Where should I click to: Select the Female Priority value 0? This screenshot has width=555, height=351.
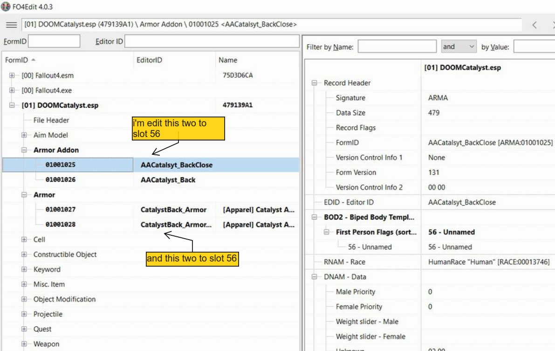430,306
